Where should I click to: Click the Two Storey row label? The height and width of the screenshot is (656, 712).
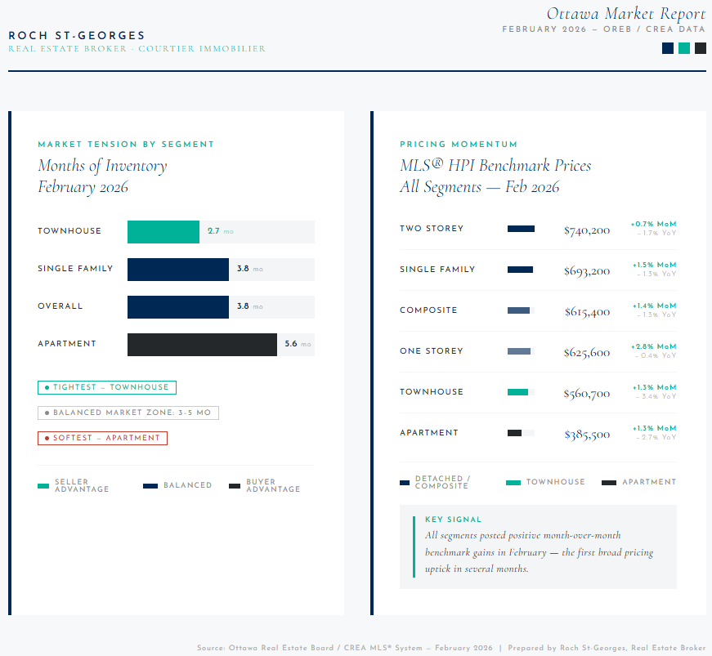click(x=432, y=229)
